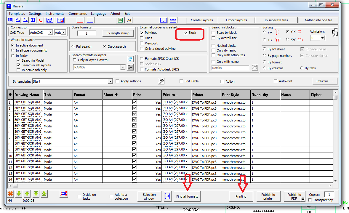Click the move-to-top green arrow icon
This screenshot has height=213, width=349.
(x=35, y=194)
